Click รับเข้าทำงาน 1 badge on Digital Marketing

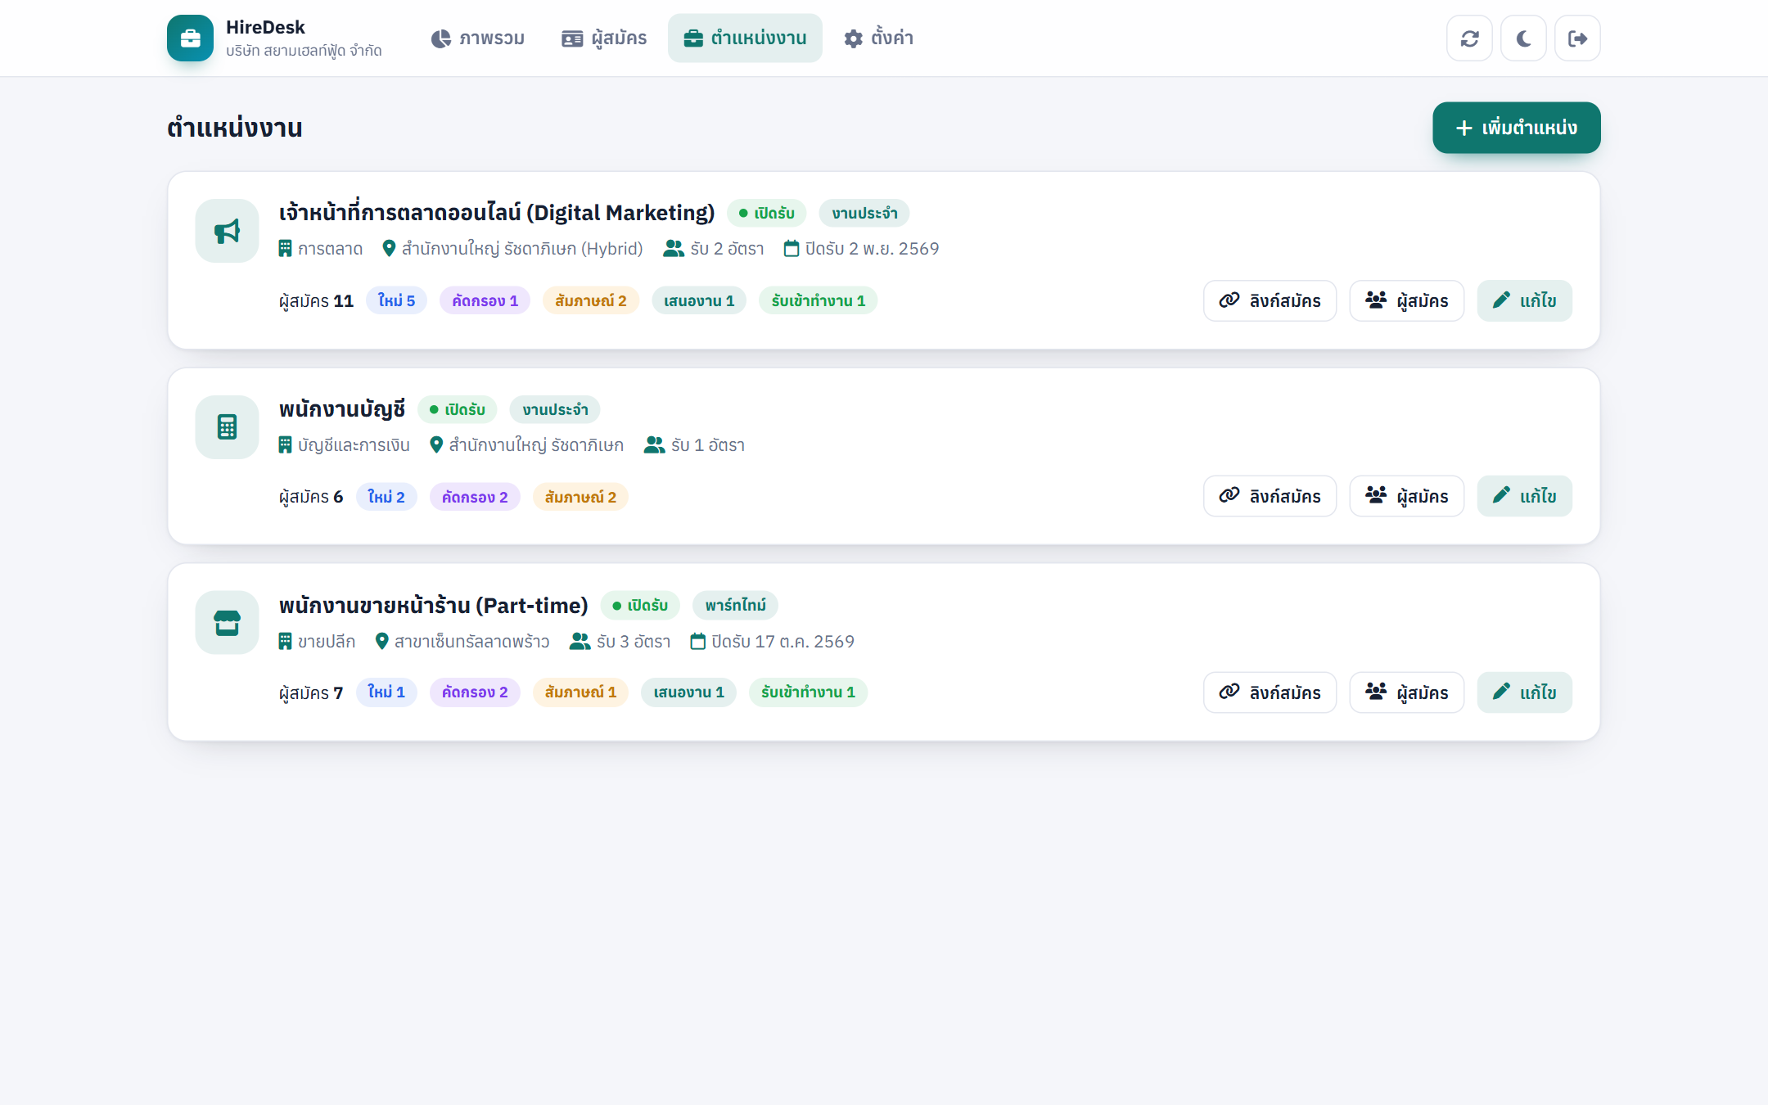pyautogui.click(x=818, y=300)
